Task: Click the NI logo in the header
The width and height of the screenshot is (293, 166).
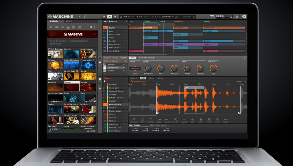Action: point(243,17)
